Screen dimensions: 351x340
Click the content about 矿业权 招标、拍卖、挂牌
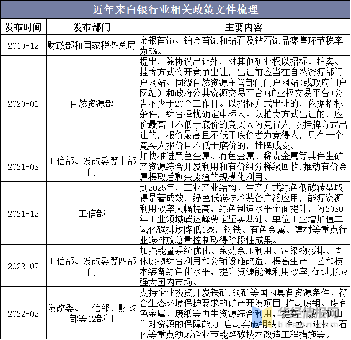pyautogui.click(x=244, y=103)
